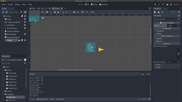Open the Inspector object properties tools icon

click(179, 16)
